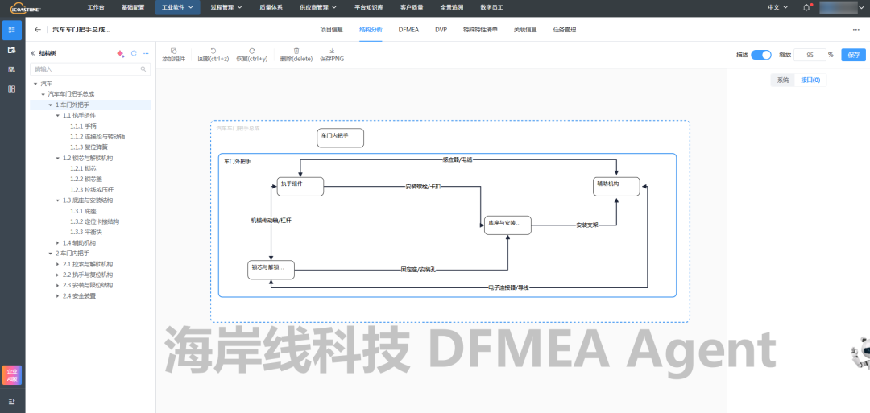Collapse the 汽车车门把手总成 node
Screen dimensions: 870x413
pos(43,94)
